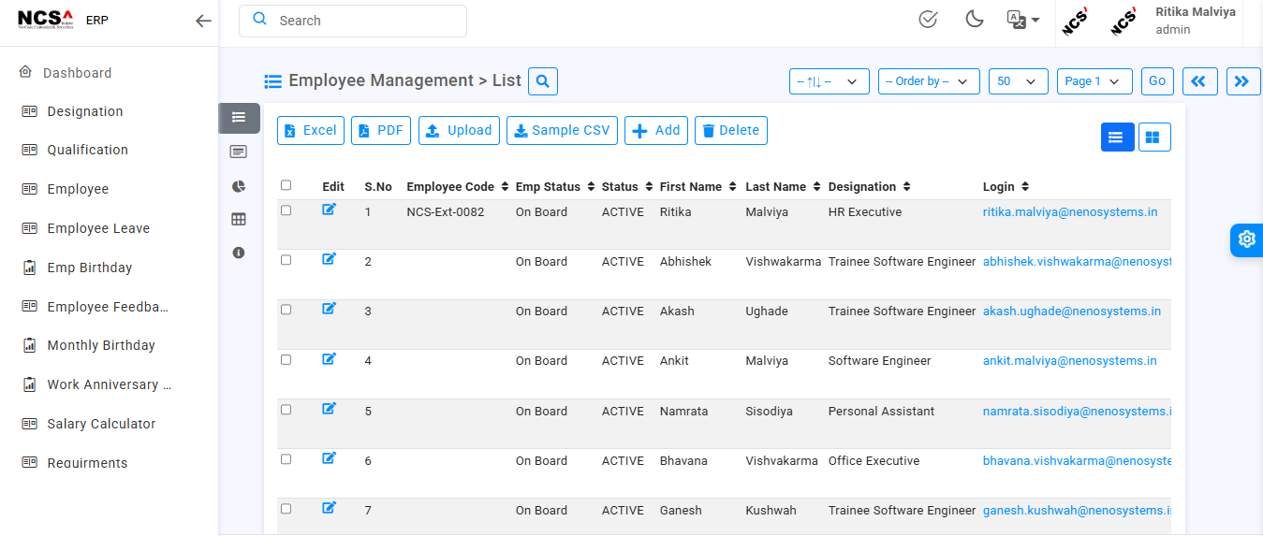Expand the 50 rows-per-page dropdown
The width and height of the screenshot is (1263, 536).
coord(1018,81)
